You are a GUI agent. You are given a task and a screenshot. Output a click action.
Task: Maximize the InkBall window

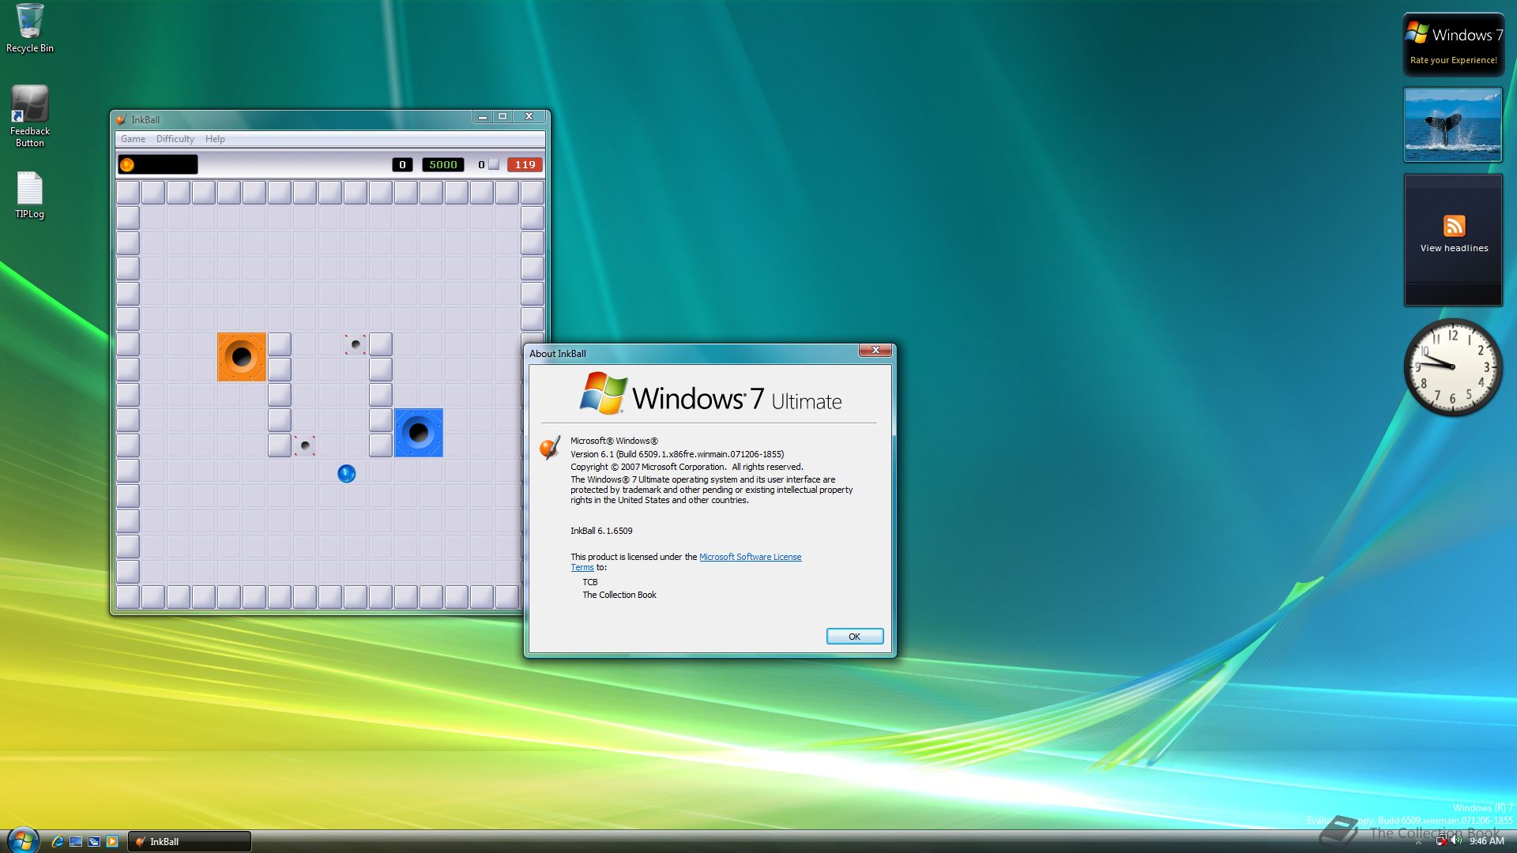tap(502, 117)
